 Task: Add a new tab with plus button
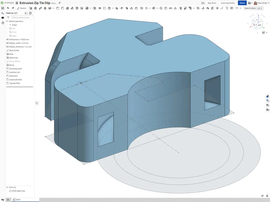[x=8, y=200]
